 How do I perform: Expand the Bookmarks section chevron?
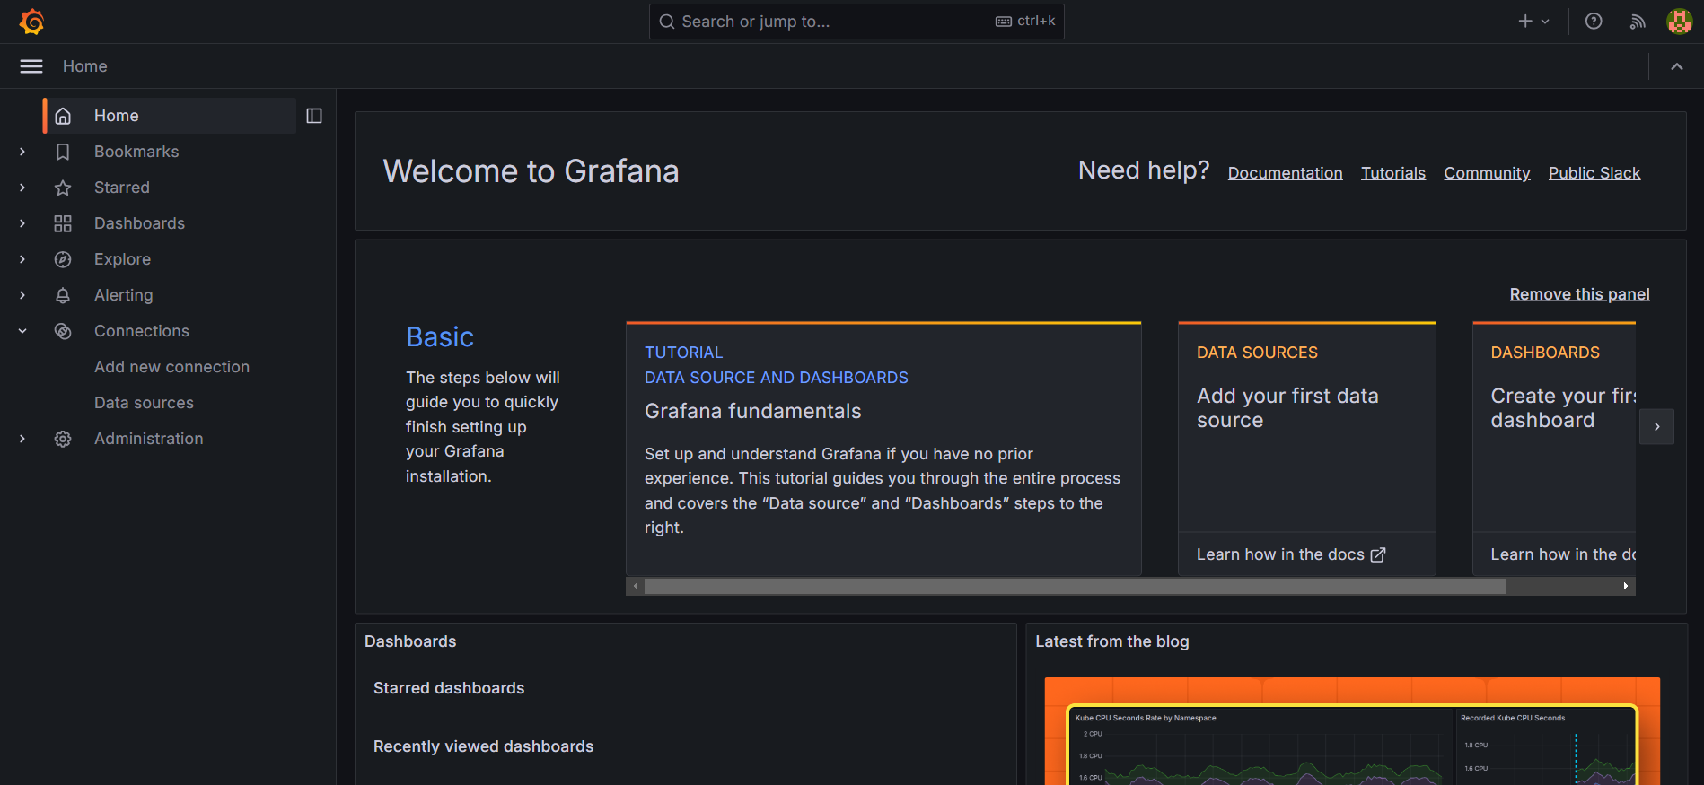[x=22, y=152]
